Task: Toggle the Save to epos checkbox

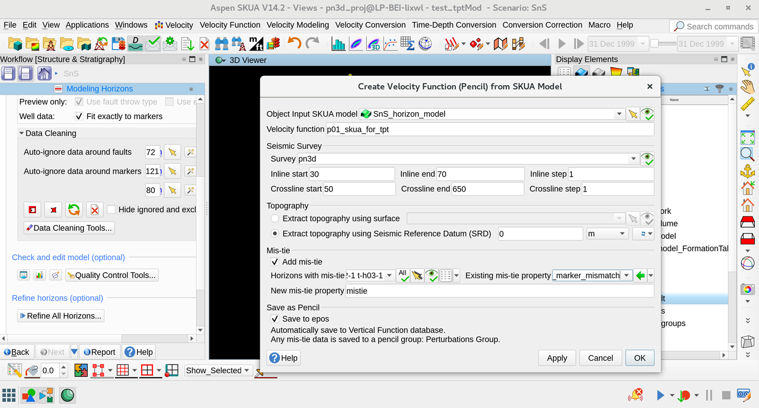Action: click(275, 319)
